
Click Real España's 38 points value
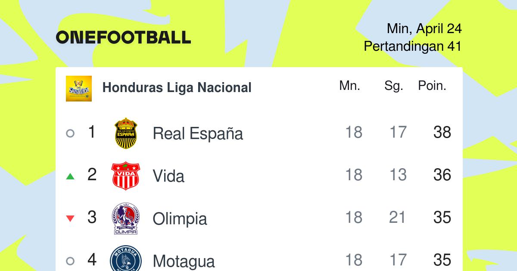[x=442, y=132]
